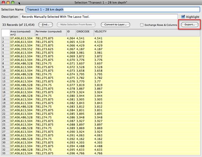Click VELOCITY value 3.948
Viewport: 202px width, 157px height.
98,117
